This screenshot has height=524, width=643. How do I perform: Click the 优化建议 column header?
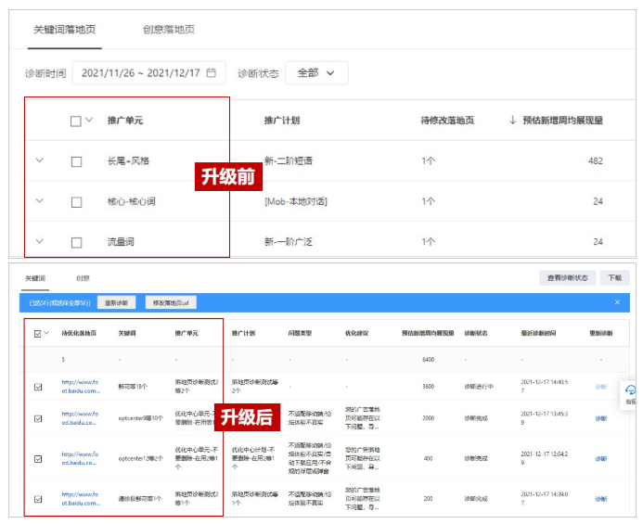(x=356, y=333)
